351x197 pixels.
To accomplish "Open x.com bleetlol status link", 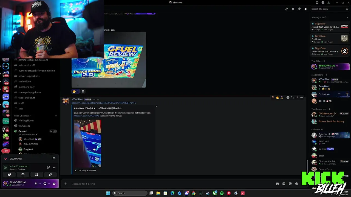I will [x=104, y=103].
